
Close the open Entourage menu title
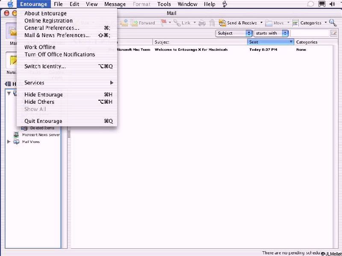(x=34, y=4)
